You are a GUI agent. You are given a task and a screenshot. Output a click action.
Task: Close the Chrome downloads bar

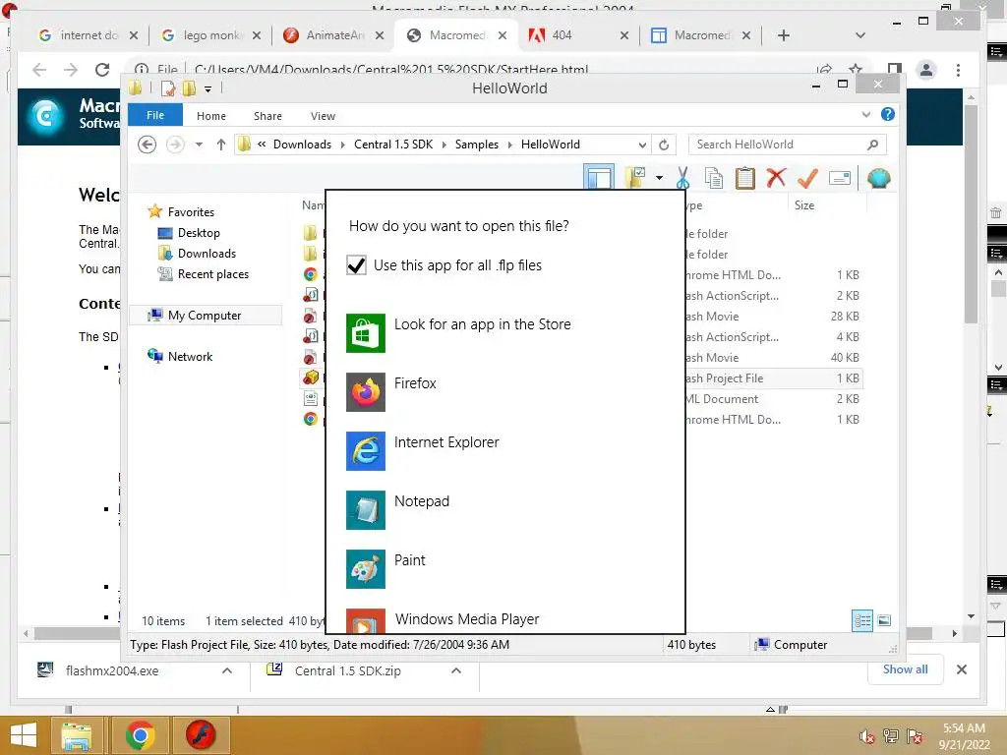click(961, 669)
